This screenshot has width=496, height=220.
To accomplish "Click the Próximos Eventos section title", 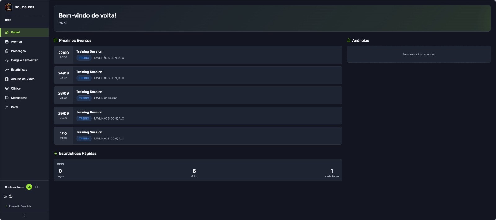I will [75, 40].
